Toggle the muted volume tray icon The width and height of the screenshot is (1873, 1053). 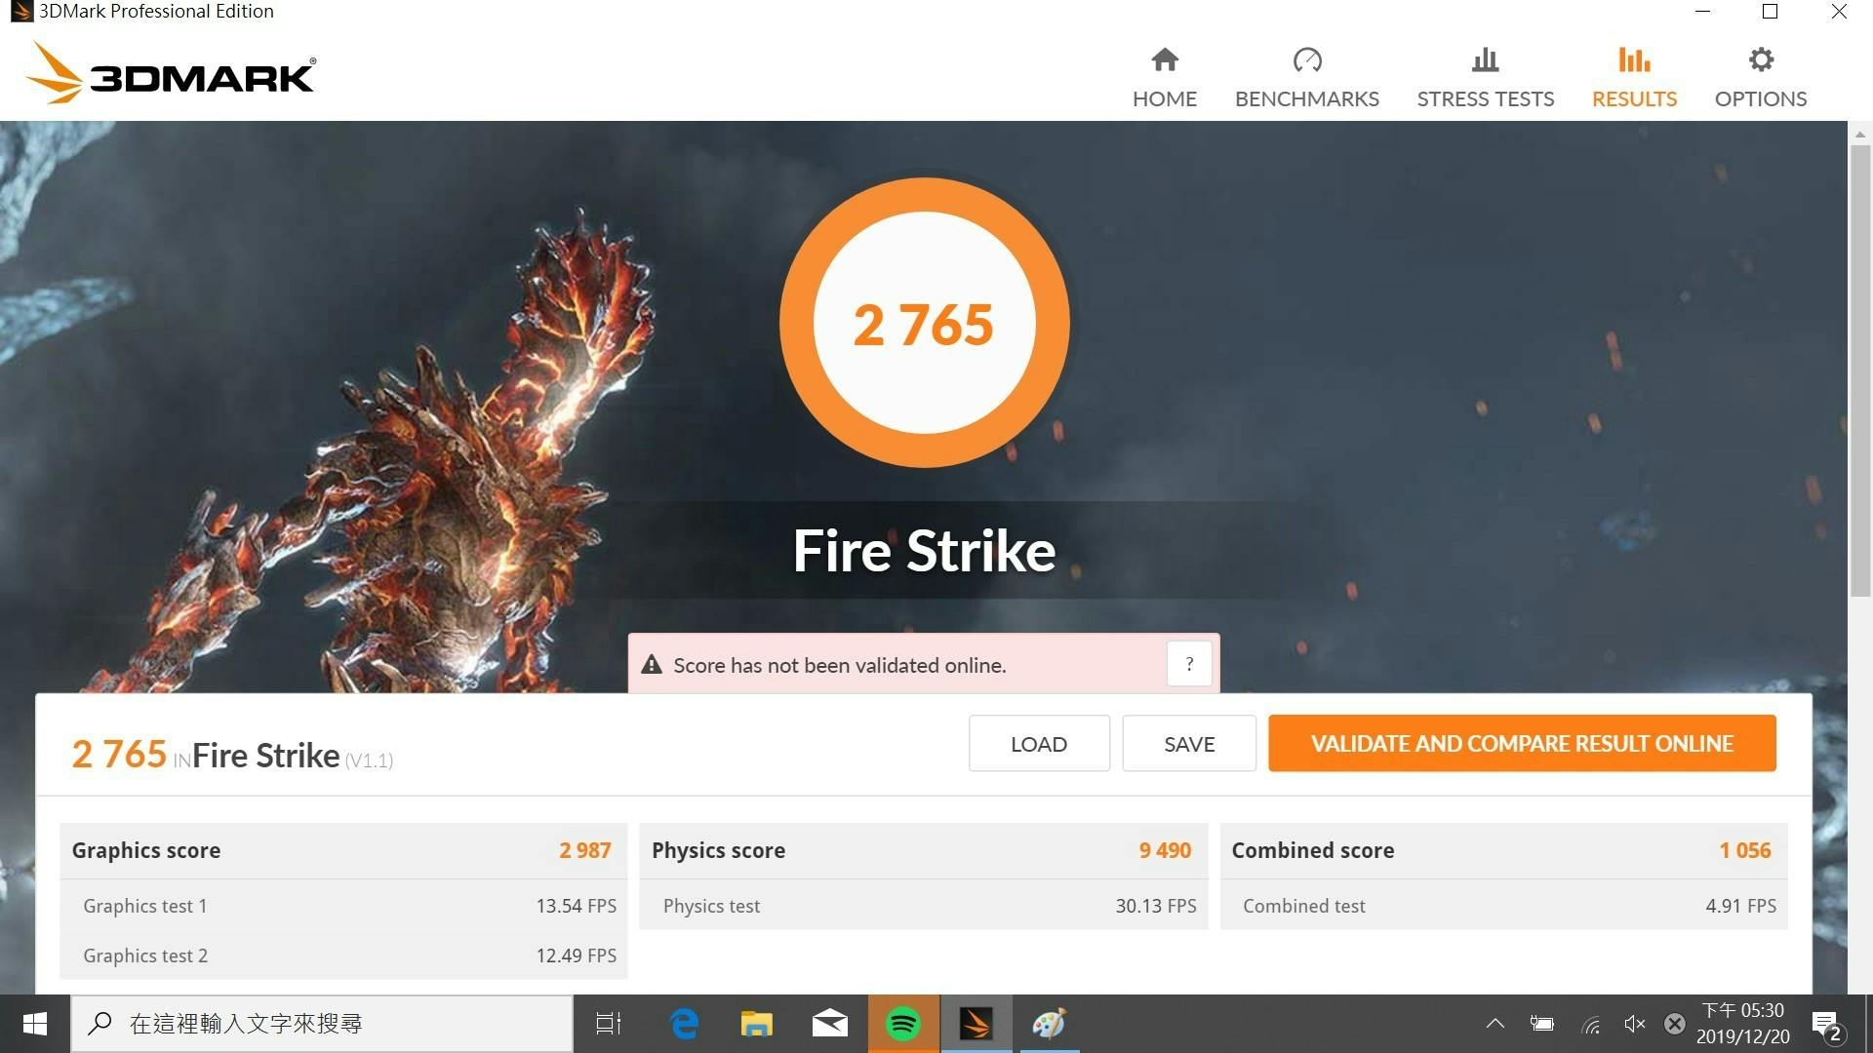1634,1024
